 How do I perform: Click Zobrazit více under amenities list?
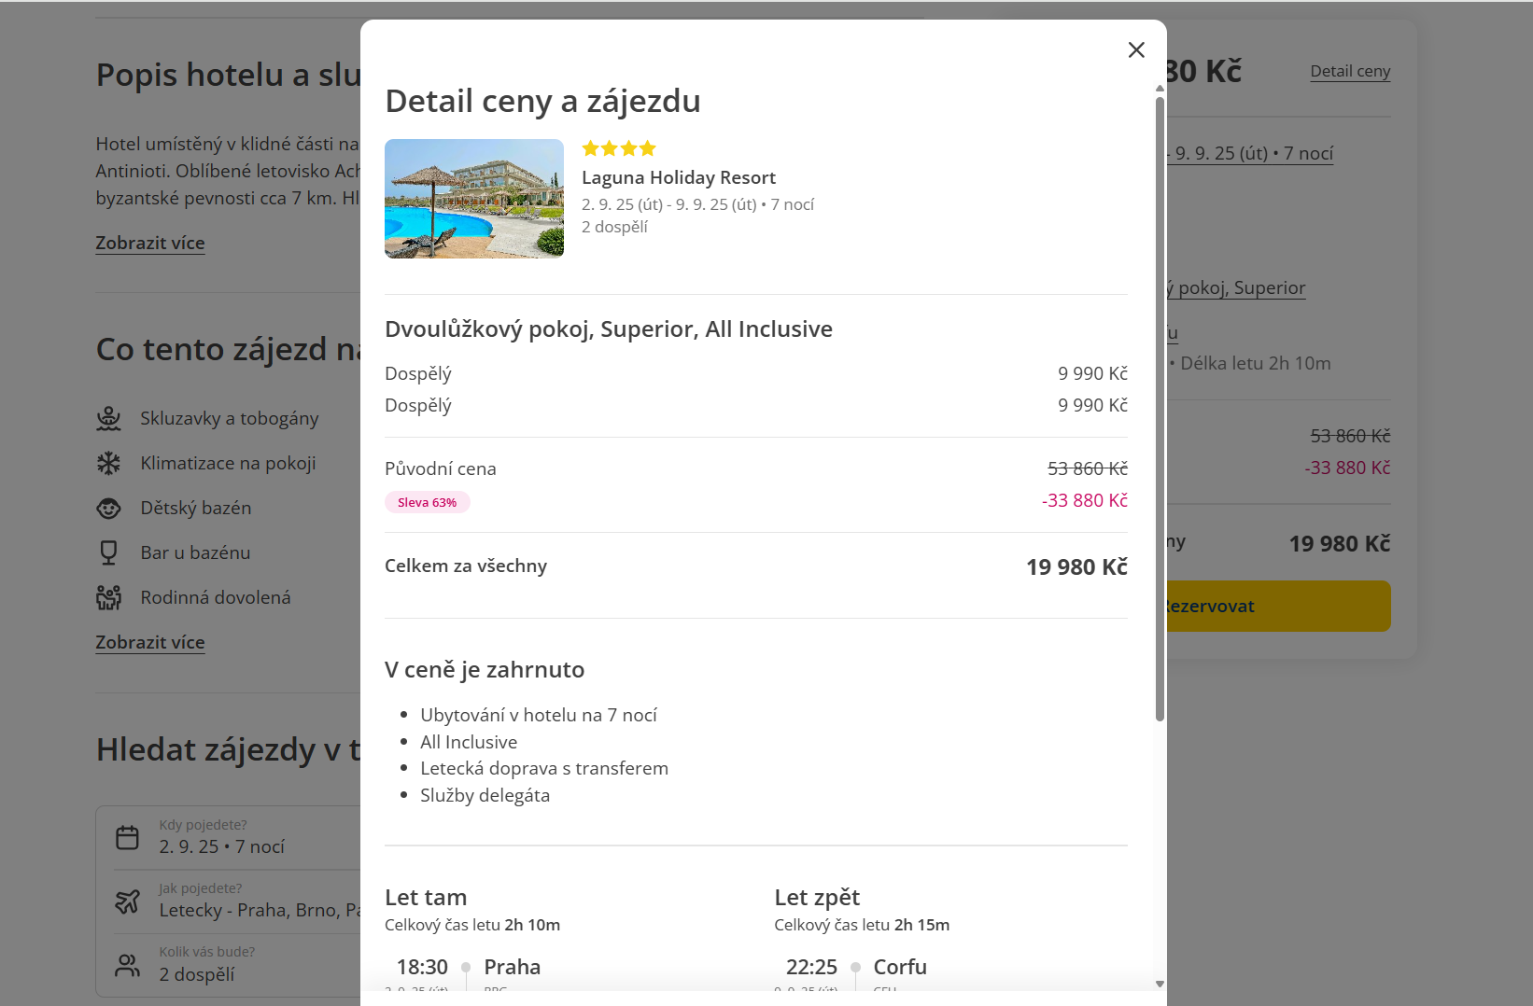(x=150, y=642)
